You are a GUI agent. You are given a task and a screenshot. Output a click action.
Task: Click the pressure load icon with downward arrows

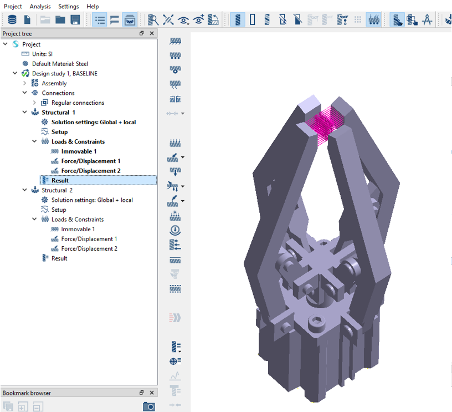[175, 143]
